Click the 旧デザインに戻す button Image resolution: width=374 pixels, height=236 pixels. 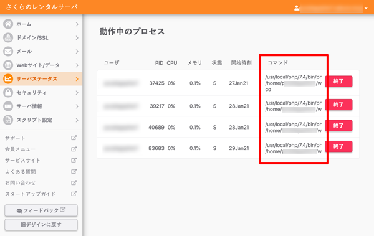(41, 225)
